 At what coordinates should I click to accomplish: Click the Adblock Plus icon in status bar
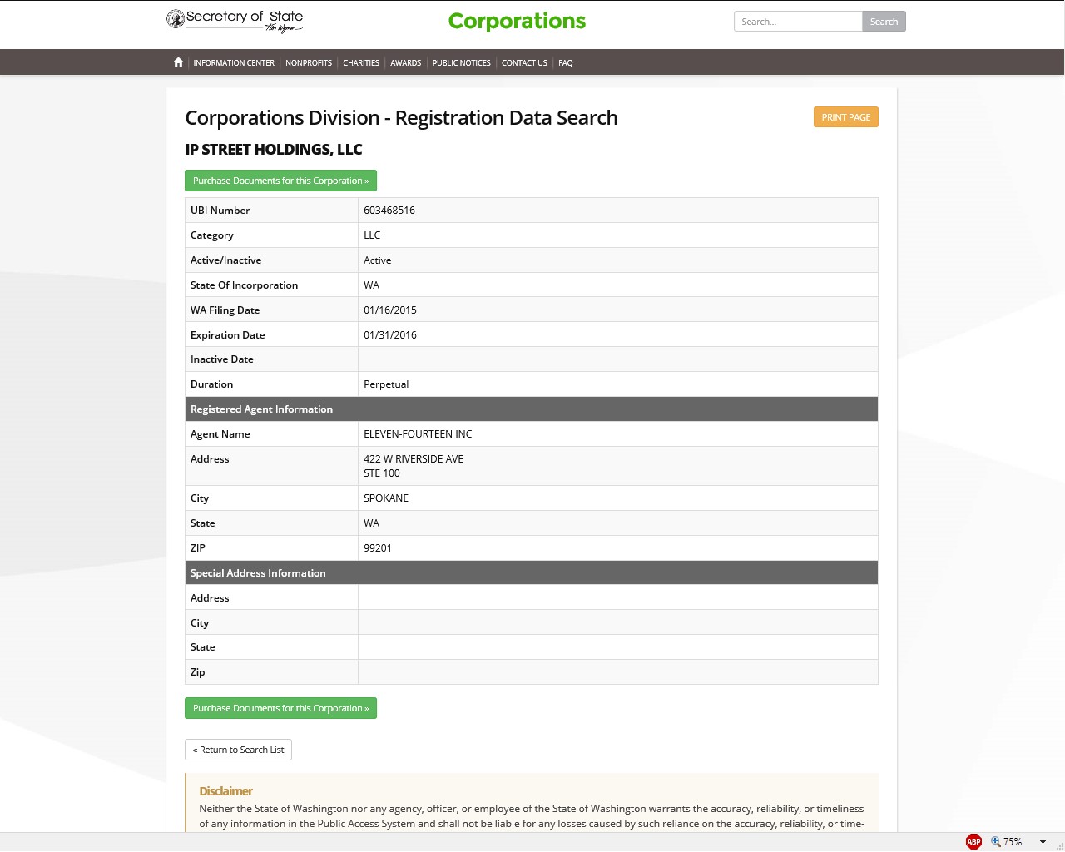(x=973, y=842)
